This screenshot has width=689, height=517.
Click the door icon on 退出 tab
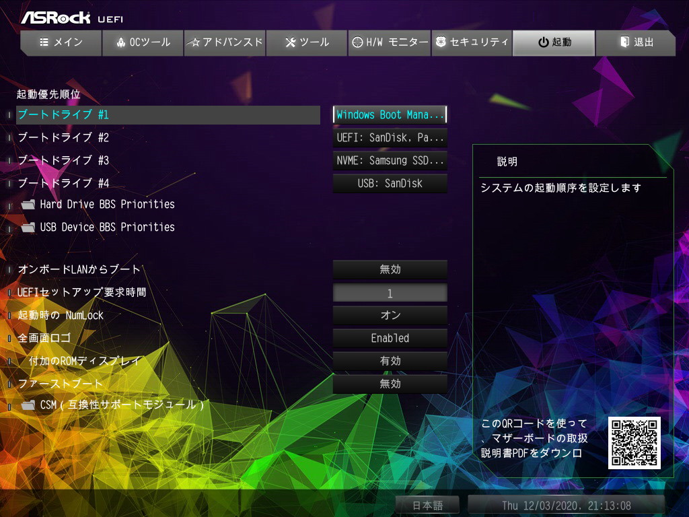[624, 42]
